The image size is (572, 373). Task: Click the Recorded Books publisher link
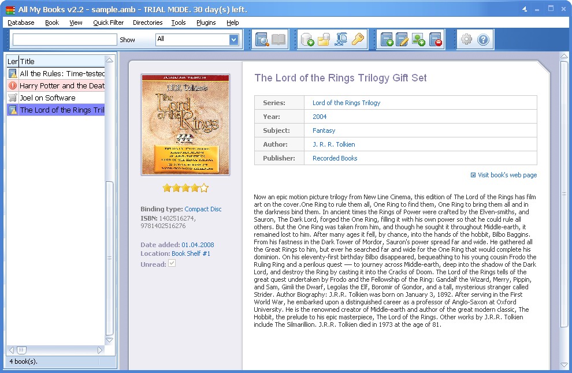[x=335, y=158]
